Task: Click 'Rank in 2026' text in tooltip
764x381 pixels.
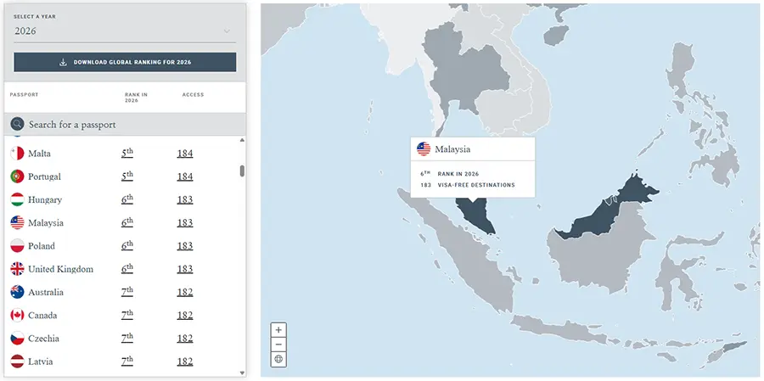Action: click(458, 173)
